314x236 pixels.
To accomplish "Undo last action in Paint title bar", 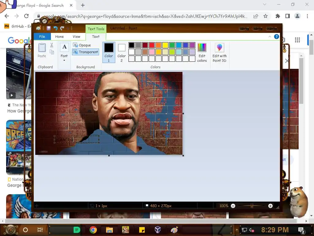I will pyautogui.click(x=56, y=28).
